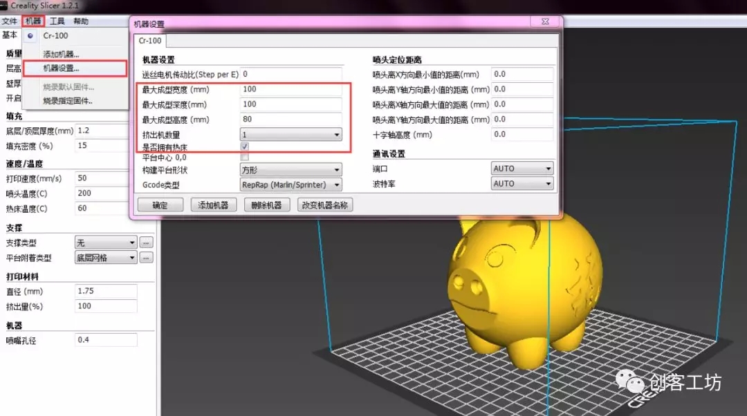Select the yellow pig model in viewport
Screen dimensions: 747x416
pyautogui.click(x=524, y=290)
